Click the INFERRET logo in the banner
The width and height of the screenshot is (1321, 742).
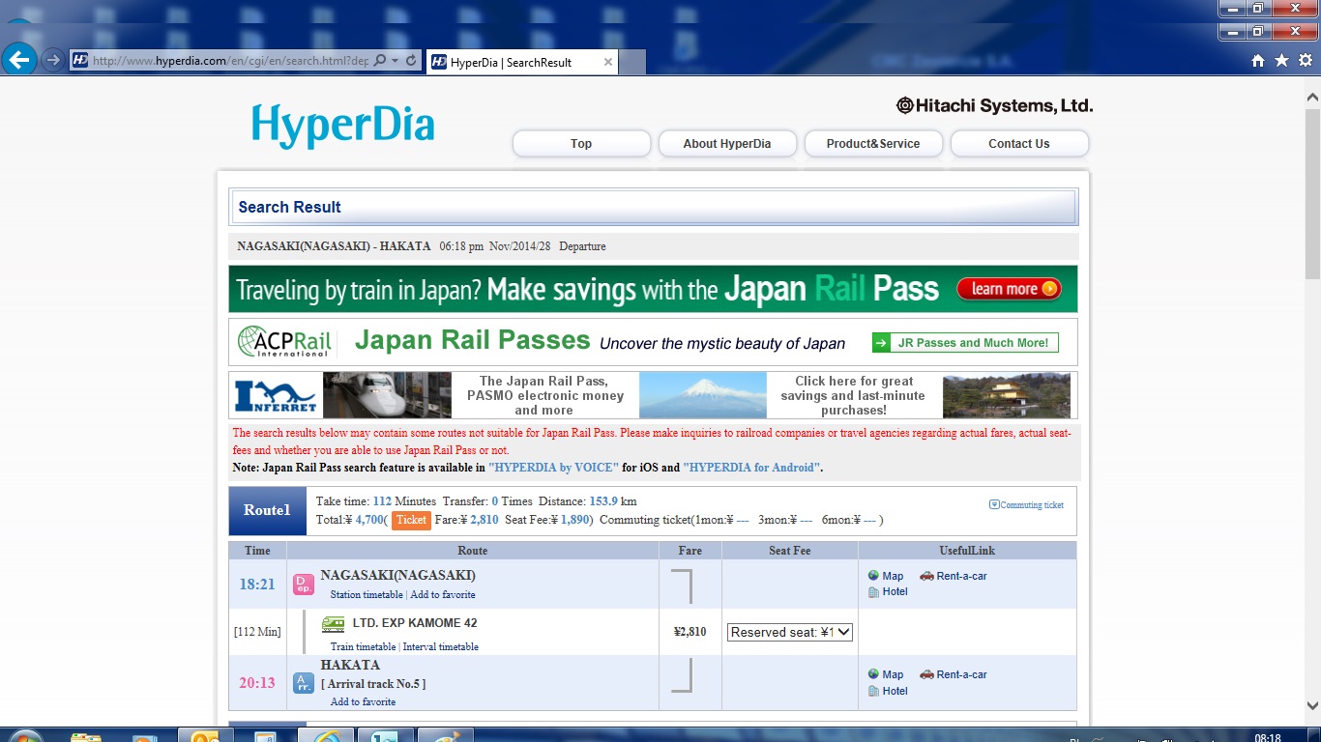tap(276, 395)
